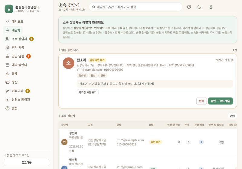Click 정민재's round avatar
The width and height of the screenshot is (242, 169).
point(64,142)
